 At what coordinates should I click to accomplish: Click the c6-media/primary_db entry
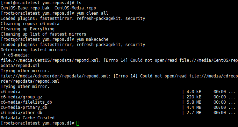(x=24, y=107)
